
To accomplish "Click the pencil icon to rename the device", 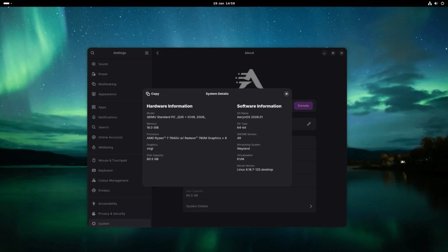I will pos(308,124).
